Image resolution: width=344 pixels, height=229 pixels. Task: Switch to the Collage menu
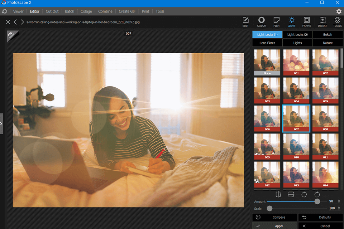click(x=86, y=11)
